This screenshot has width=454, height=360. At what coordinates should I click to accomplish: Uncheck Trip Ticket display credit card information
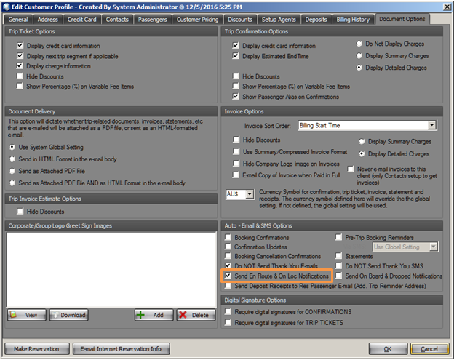click(x=20, y=45)
